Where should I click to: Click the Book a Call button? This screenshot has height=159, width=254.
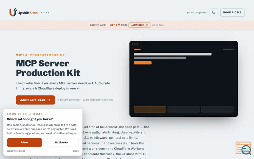(x=232, y=12)
